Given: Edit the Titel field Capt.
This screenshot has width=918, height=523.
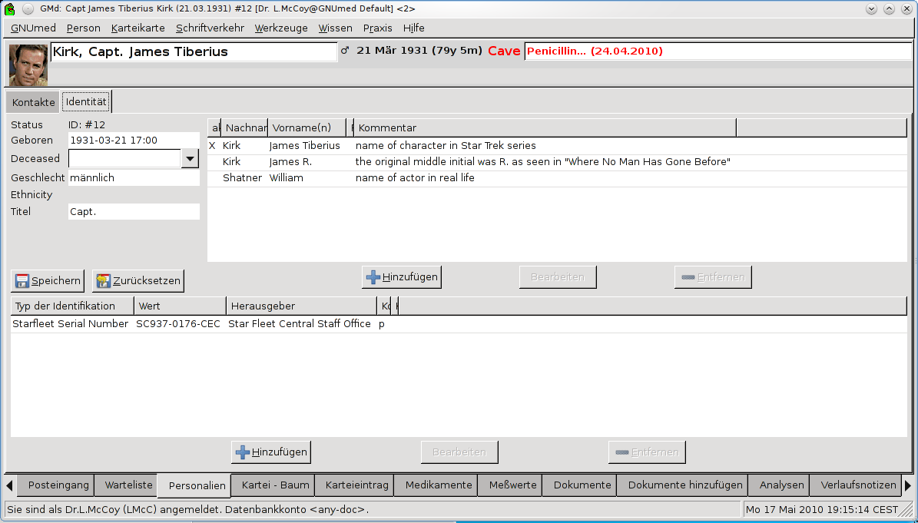Looking at the screenshot, I should click(134, 212).
